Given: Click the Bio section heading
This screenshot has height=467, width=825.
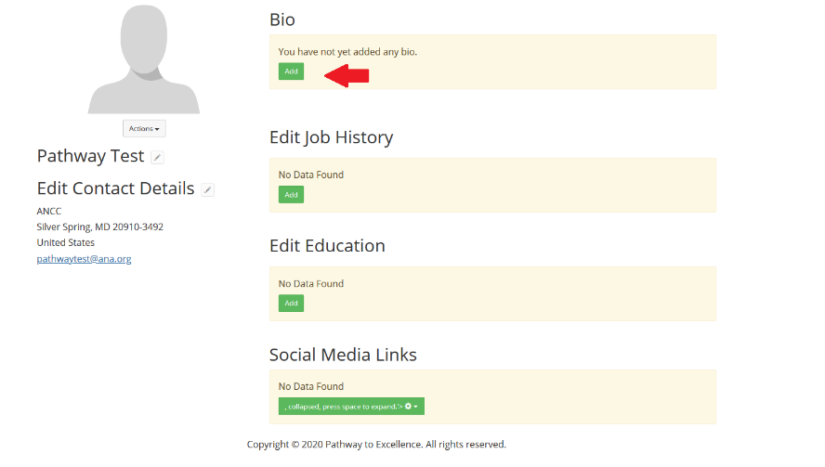Looking at the screenshot, I should [x=282, y=19].
